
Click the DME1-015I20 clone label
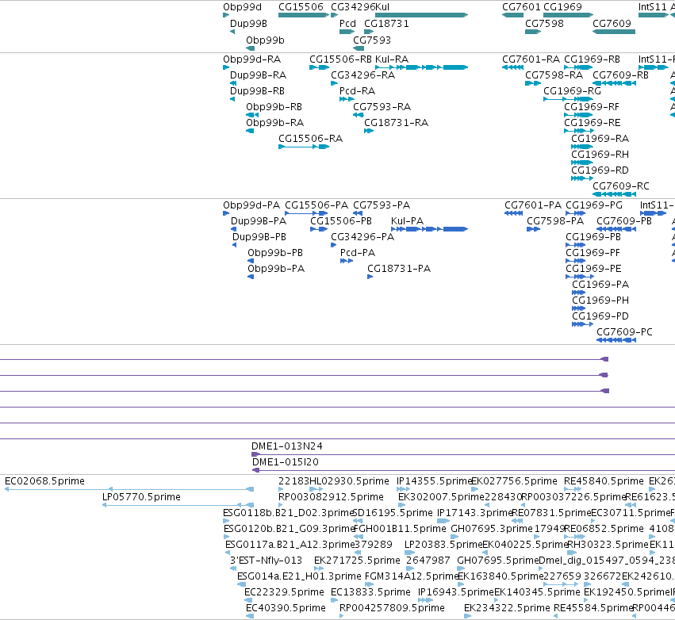point(286,462)
